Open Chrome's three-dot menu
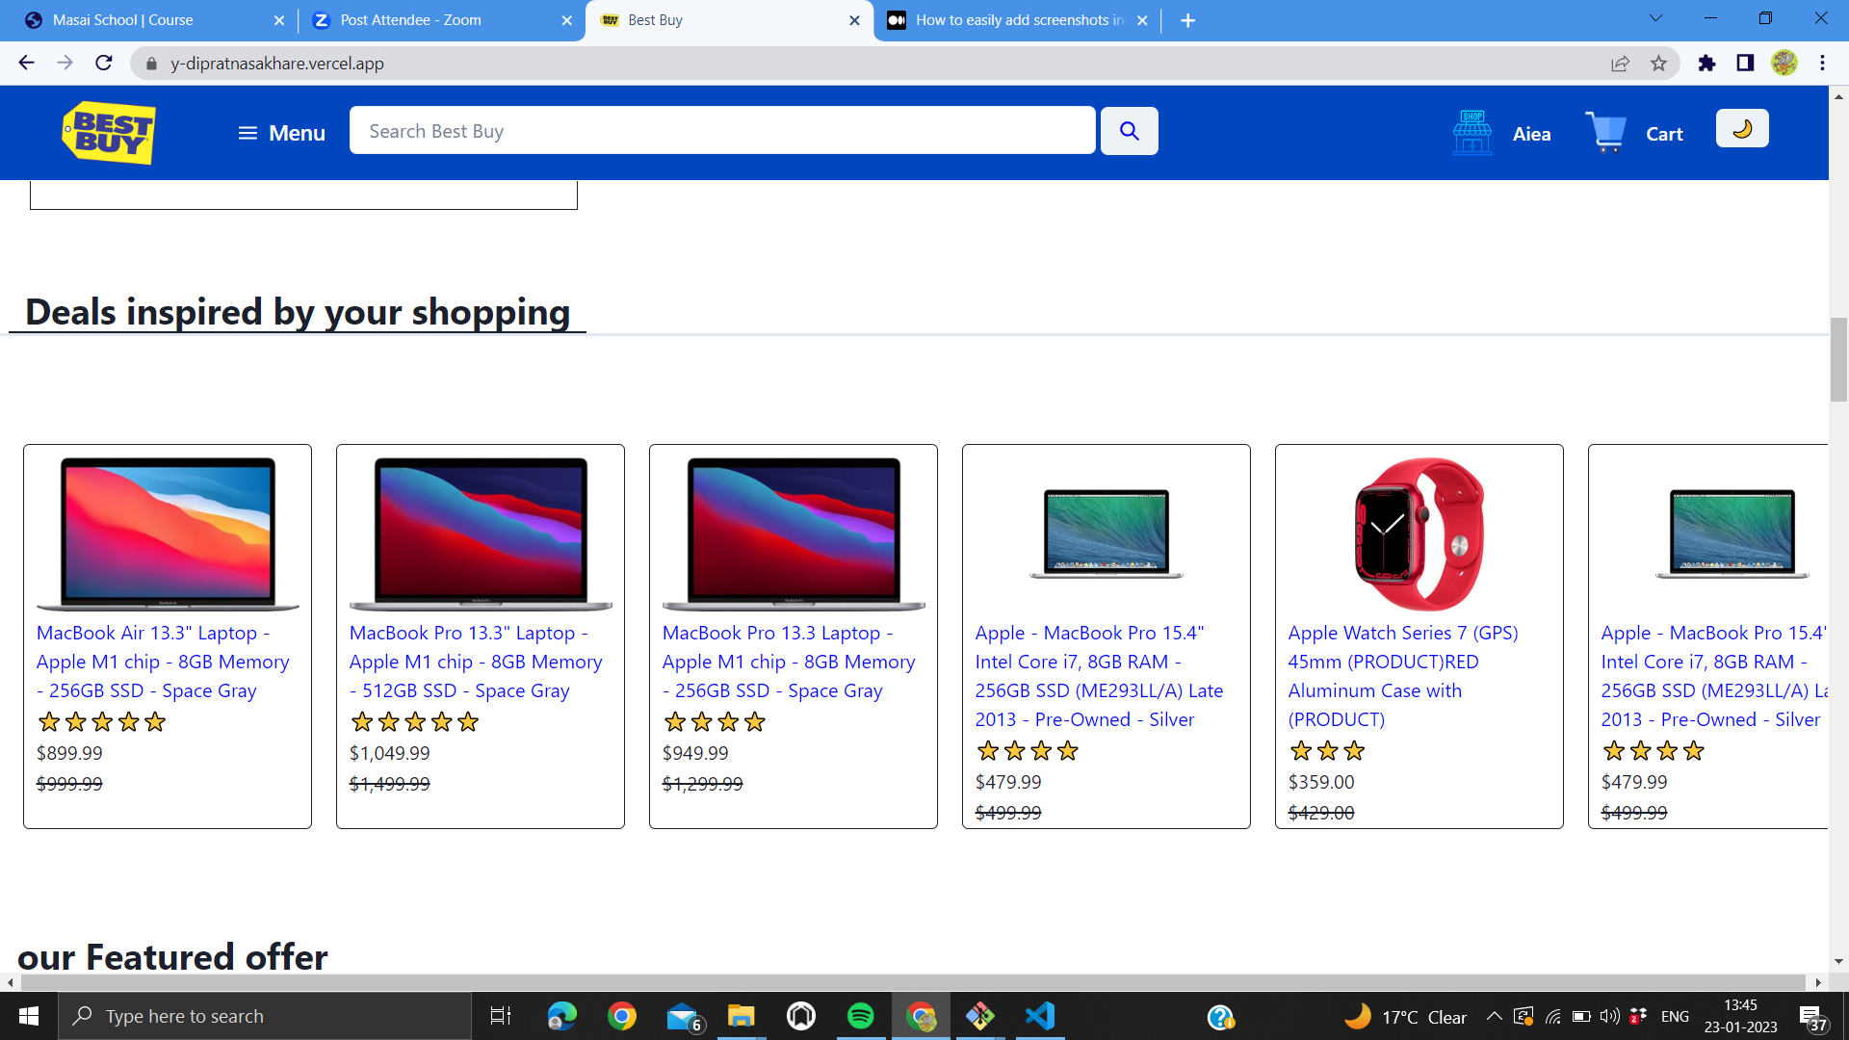The image size is (1849, 1040). pos(1822,64)
